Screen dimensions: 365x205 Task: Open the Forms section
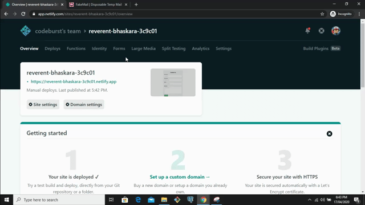pyautogui.click(x=119, y=48)
